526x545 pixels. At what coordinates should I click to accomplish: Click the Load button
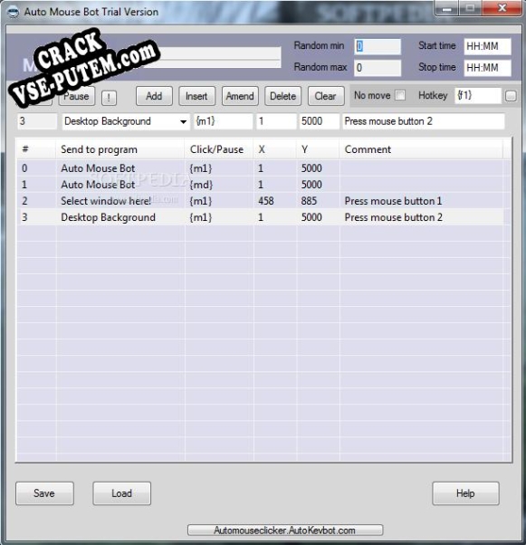tap(121, 493)
